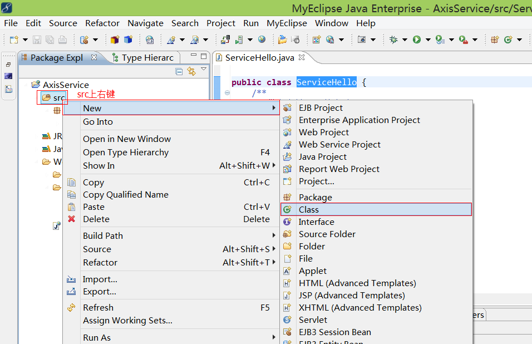Click the Debug bug toolbar icon
Image resolution: width=532 pixels, height=344 pixels.
(x=393, y=40)
